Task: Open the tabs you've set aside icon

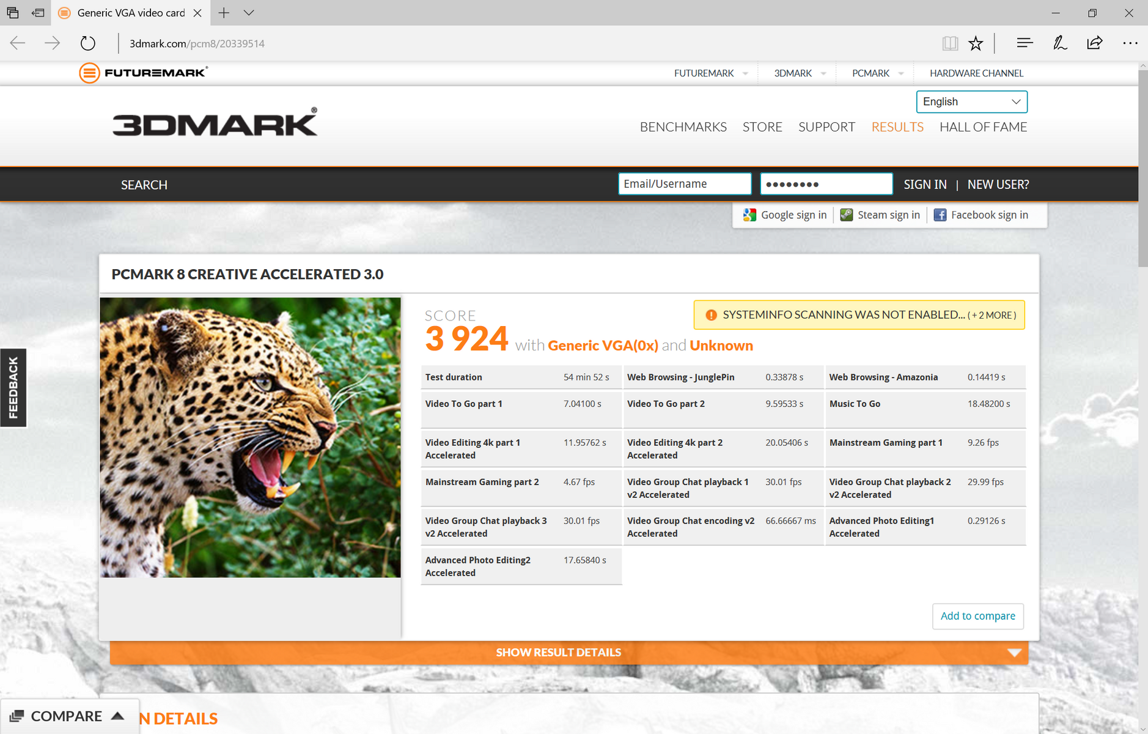Action: click(x=13, y=13)
